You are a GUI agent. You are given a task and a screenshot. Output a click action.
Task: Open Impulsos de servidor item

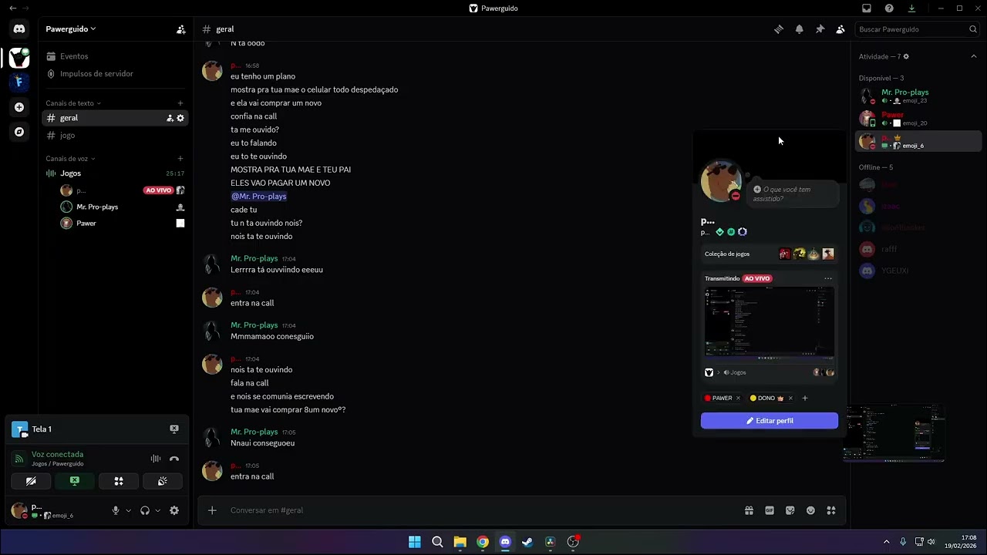click(115, 74)
